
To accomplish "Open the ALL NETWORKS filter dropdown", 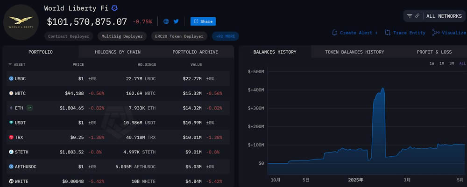I will pos(444,16).
